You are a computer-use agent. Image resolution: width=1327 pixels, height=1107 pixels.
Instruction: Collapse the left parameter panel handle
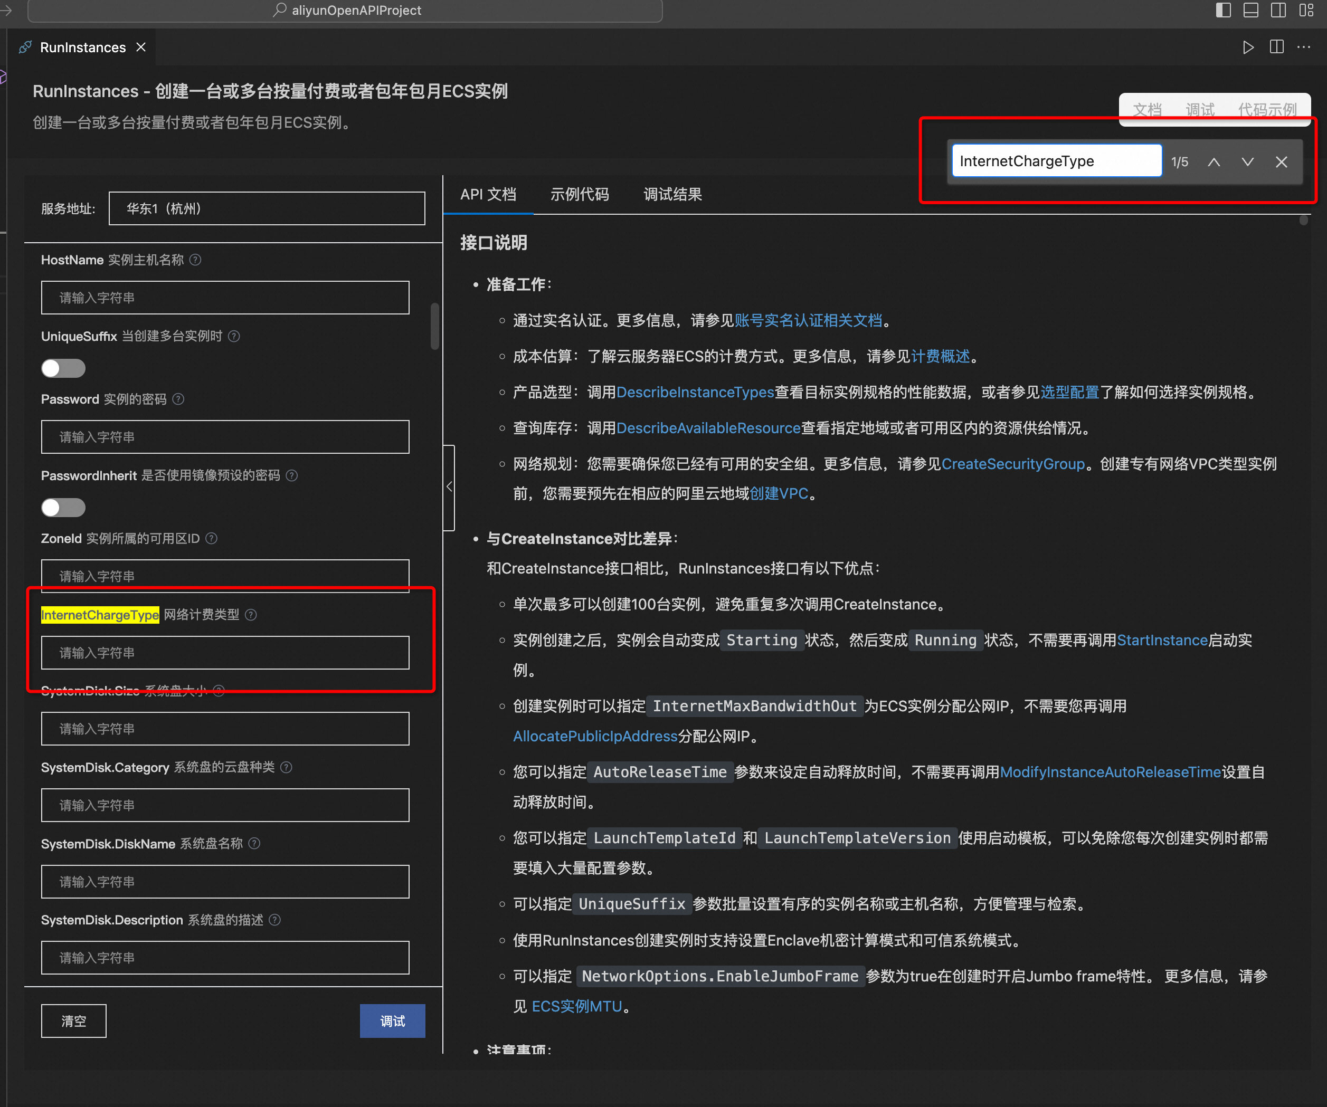pos(449,487)
